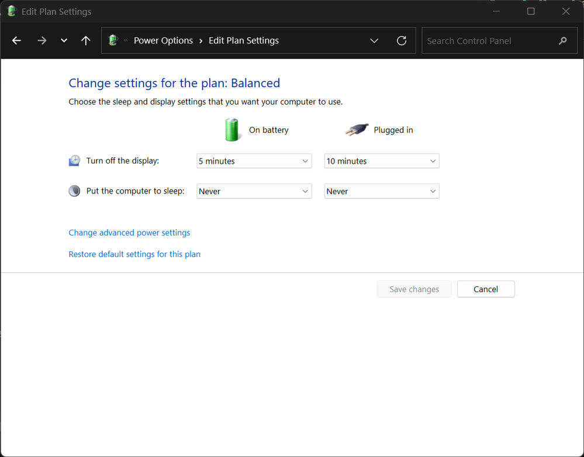This screenshot has width=584, height=457.
Task: Click the Back navigation arrow
Action: pos(16,41)
